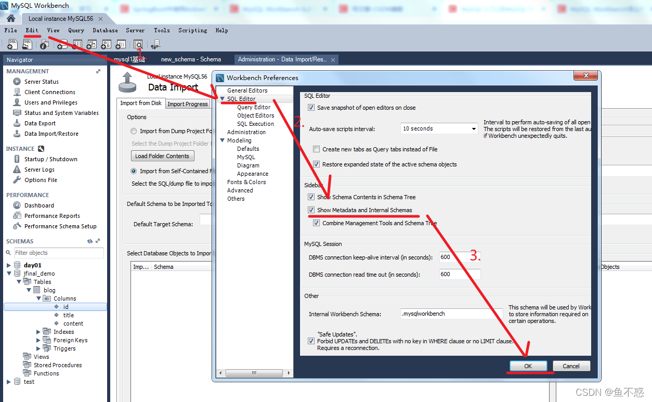Collapse Modeling in preferences tree
The width and height of the screenshot is (652, 402).
223,140
